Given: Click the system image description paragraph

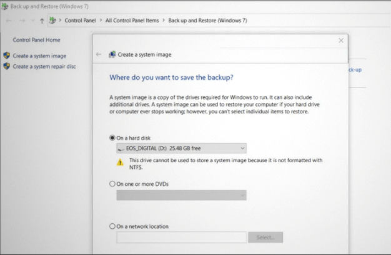Looking at the screenshot, I should (x=214, y=104).
